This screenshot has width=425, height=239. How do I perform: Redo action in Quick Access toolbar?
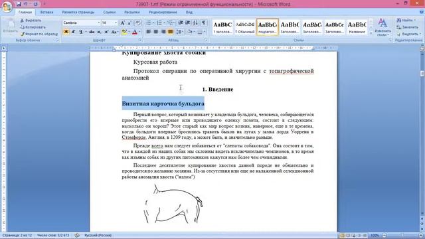point(35,4)
